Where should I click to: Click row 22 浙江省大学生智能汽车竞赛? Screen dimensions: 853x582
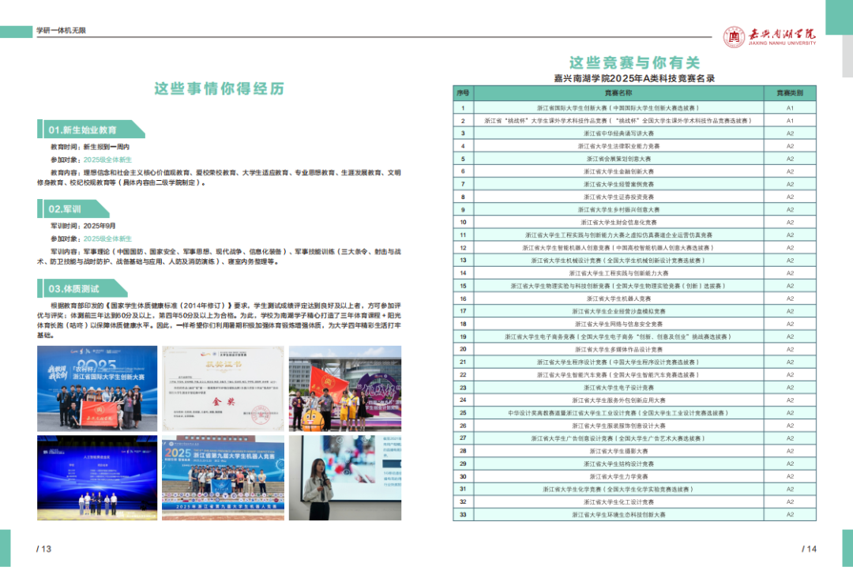tap(634, 375)
